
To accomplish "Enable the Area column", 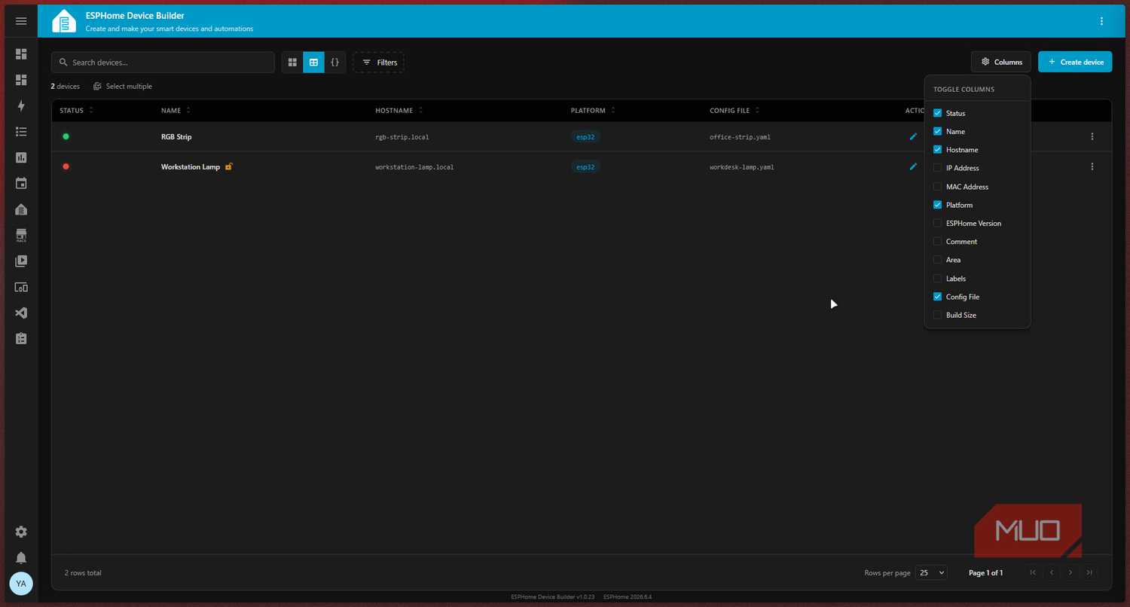I will (938, 260).
